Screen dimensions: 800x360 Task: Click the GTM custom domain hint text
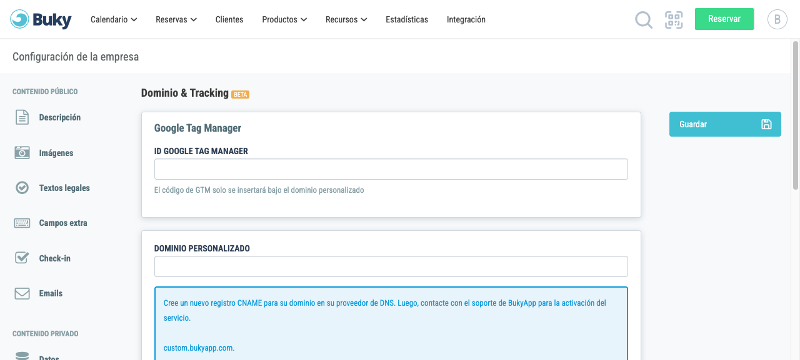point(259,190)
